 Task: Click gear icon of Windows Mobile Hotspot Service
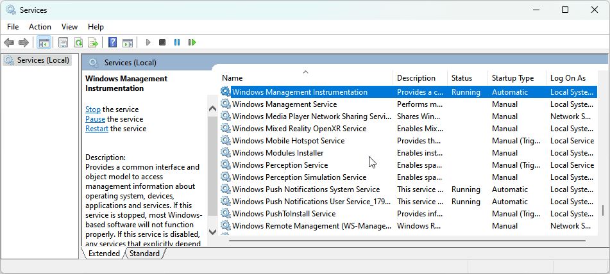[225, 140]
